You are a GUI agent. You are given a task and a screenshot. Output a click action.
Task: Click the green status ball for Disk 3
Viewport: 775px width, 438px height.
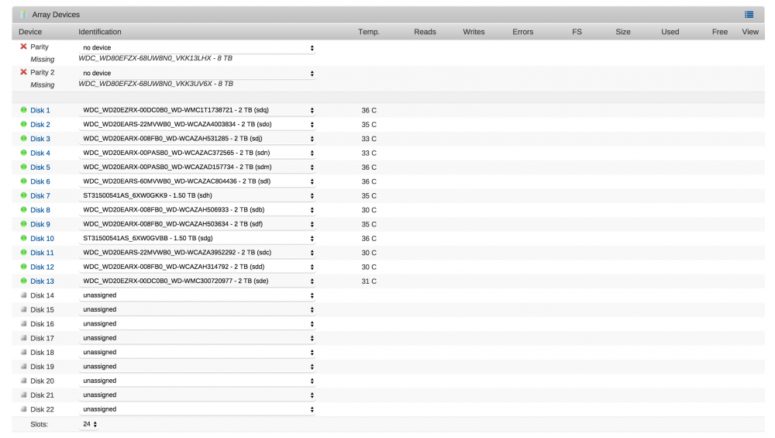[23, 139]
